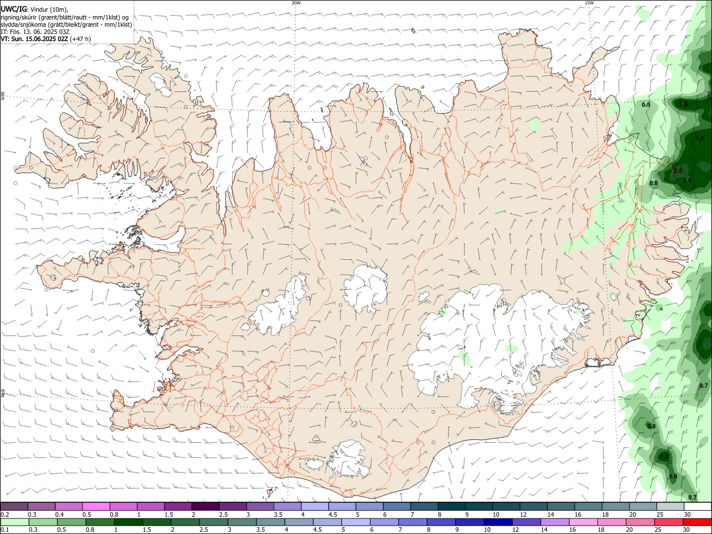This screenshot has height=534, width=712.
Task: Click the "UWC/IG: Vindur (10m)," title line
Action: (x=34, y=9)
